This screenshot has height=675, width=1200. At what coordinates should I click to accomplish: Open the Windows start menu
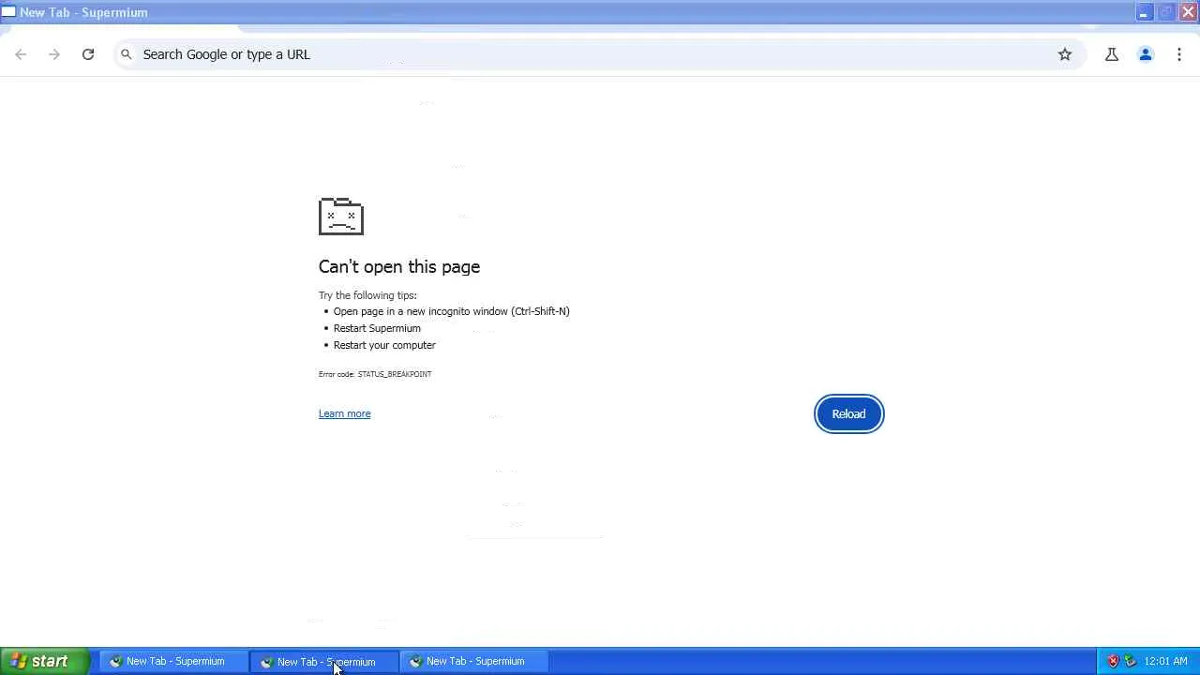pyautogui.click(x=44, y=661)
